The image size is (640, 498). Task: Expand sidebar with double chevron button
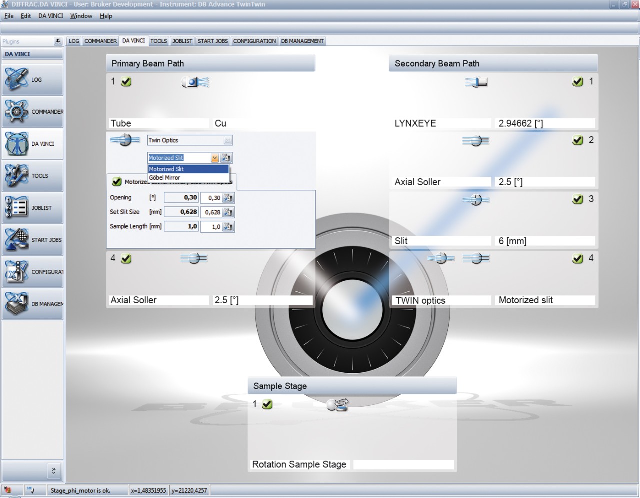pos(53,470)
